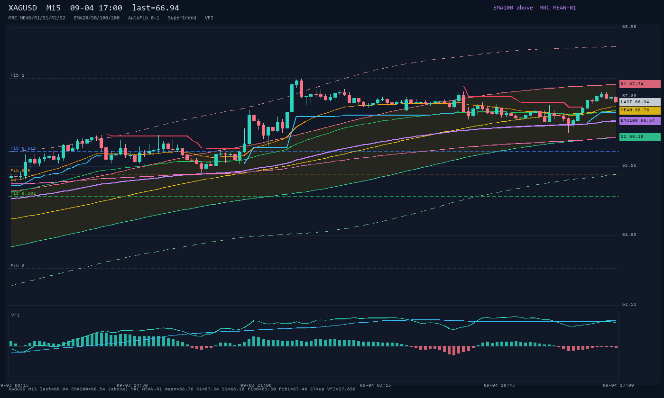
Task: Click the EMA100 above status text
Action: [x=513, y=8]
